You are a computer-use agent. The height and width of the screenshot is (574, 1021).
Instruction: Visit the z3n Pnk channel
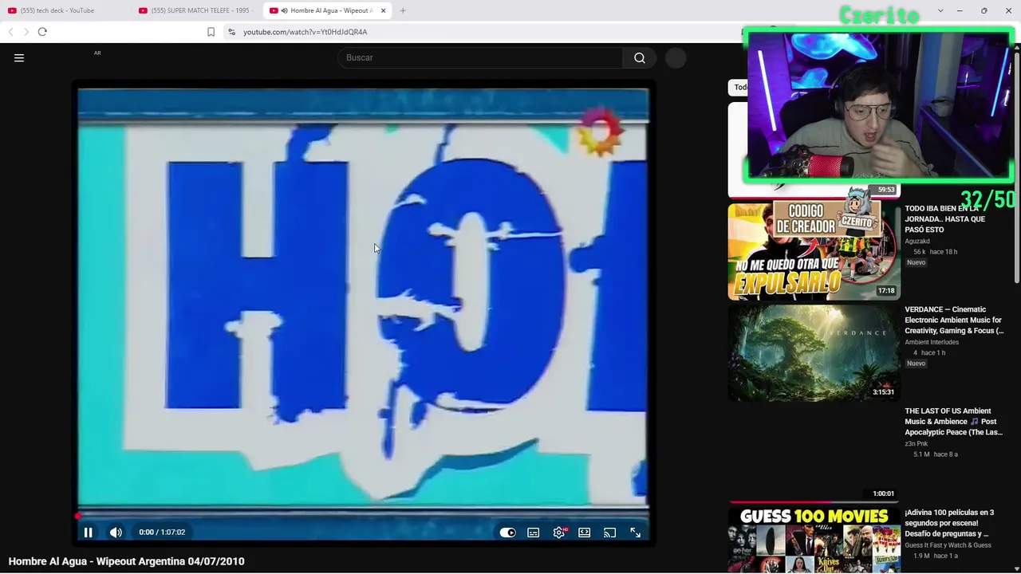click(917, 443)
